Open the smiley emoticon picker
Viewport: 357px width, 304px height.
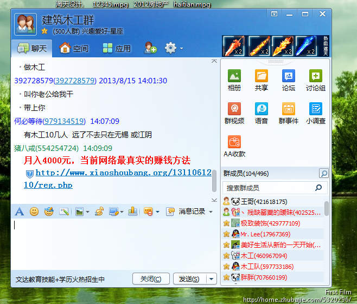[x=34, y=212]
